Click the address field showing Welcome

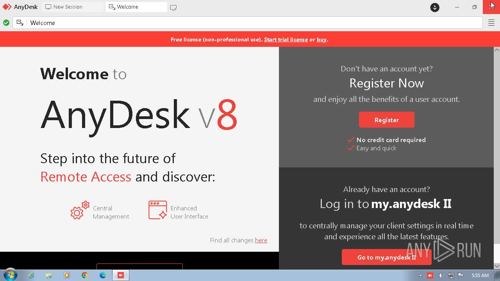[248, 23]
